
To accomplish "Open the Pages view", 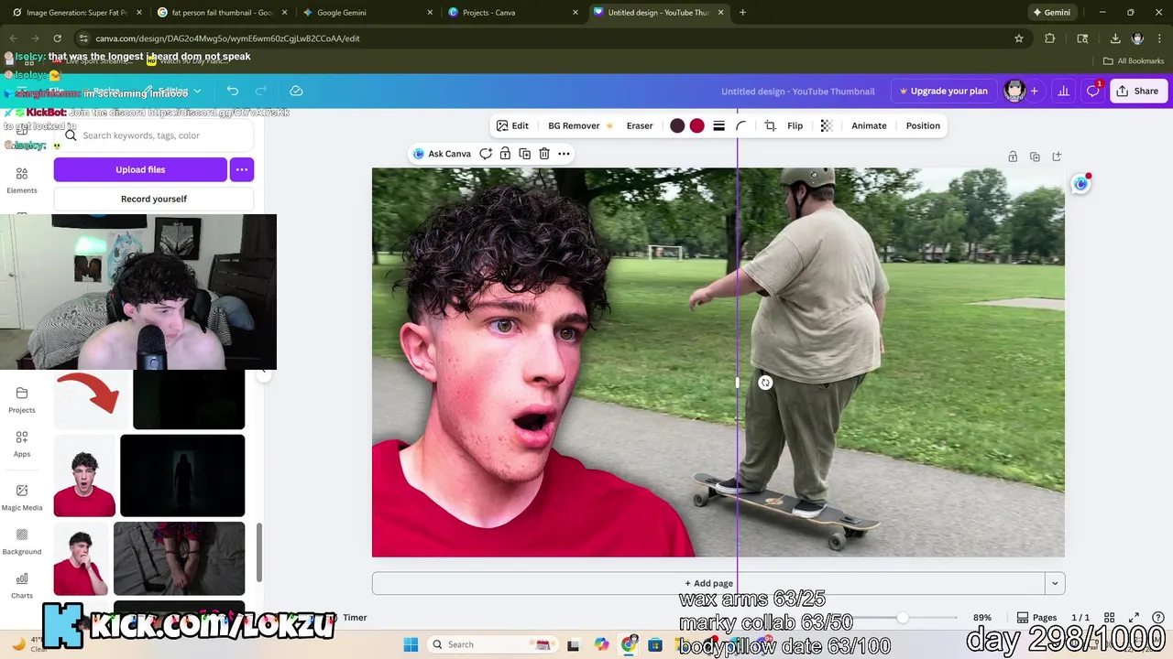I will click(1036, 618).
